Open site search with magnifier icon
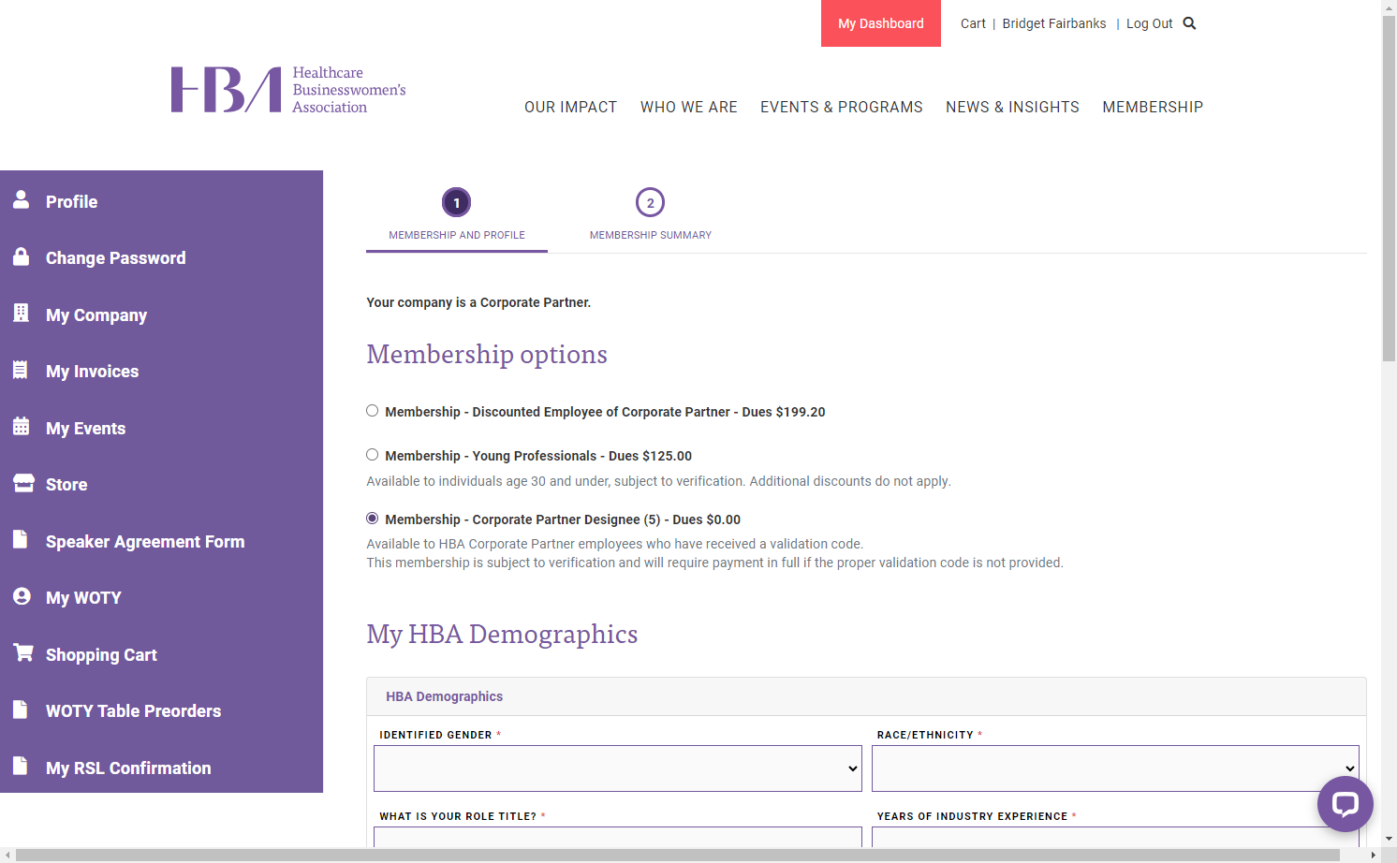This screenshot has width=1397, height=863. tap(1189, 23)
